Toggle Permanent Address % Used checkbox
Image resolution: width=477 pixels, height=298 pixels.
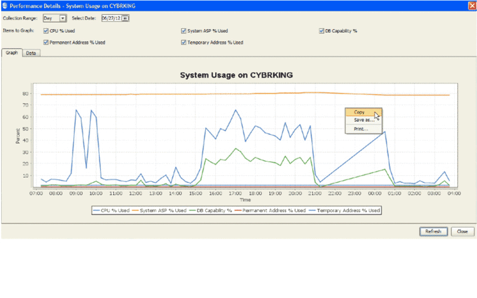click(x=46, y=42)
